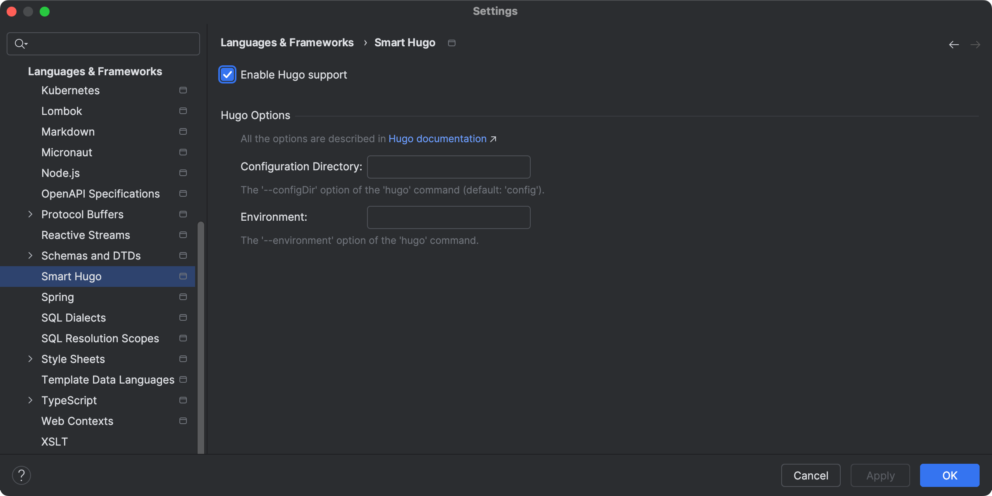Click the Markdown settings icon
Image resolution: width=992 pixels, height=496 pixels.
(x=184, y=131)
